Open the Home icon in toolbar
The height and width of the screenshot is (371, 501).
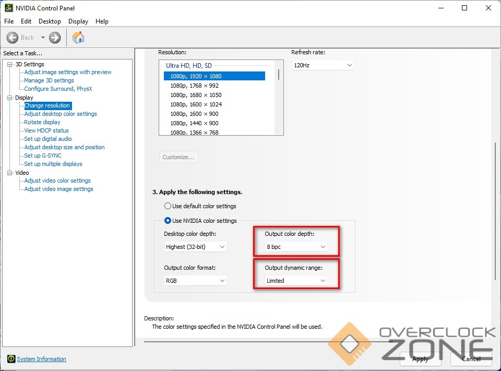tap(78, 38)
